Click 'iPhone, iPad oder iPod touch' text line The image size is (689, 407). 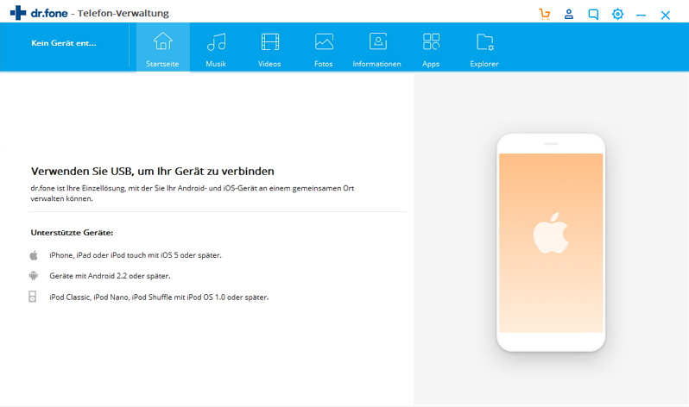(136, 255)
